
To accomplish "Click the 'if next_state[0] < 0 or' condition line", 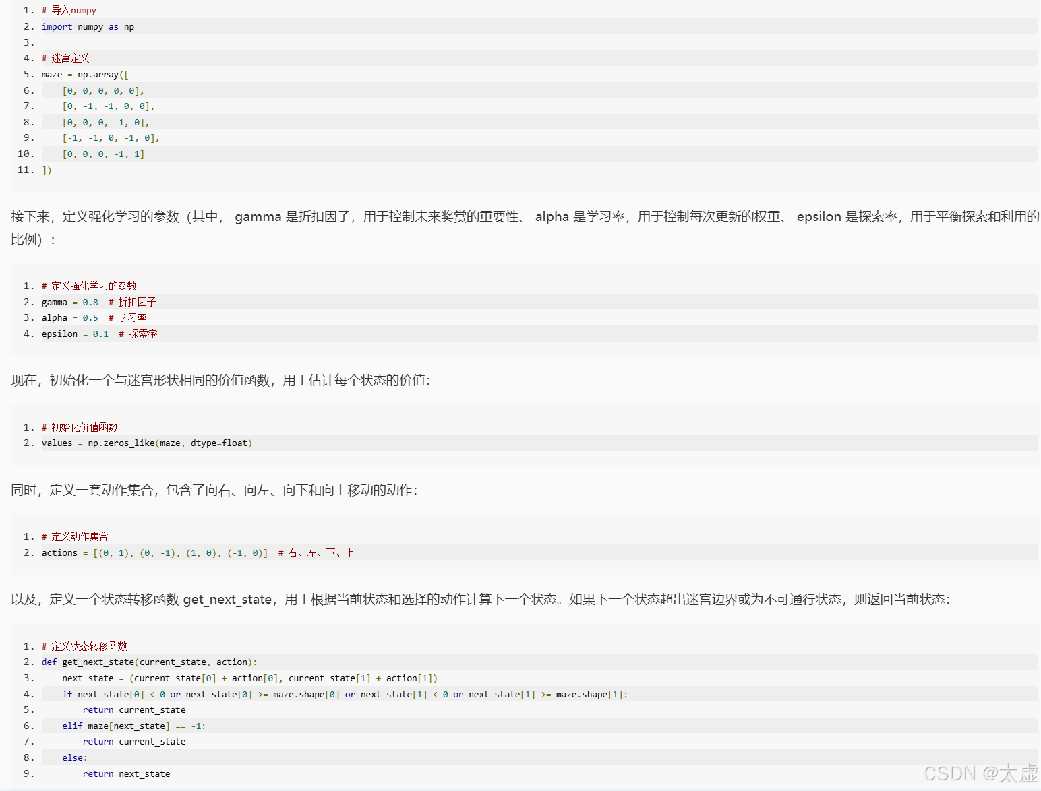I will point(345,695).
